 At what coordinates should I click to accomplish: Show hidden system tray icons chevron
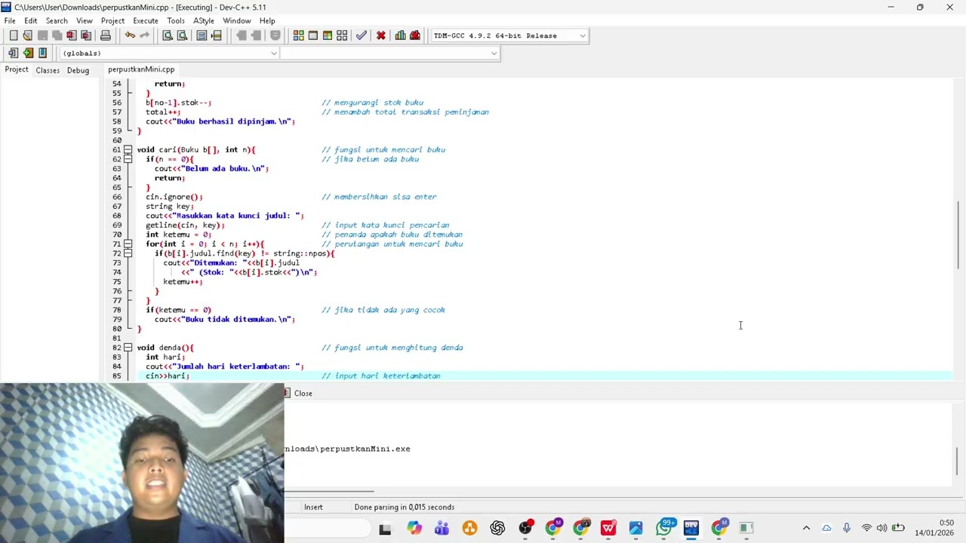pyautogui.click(x=806, y=528)
